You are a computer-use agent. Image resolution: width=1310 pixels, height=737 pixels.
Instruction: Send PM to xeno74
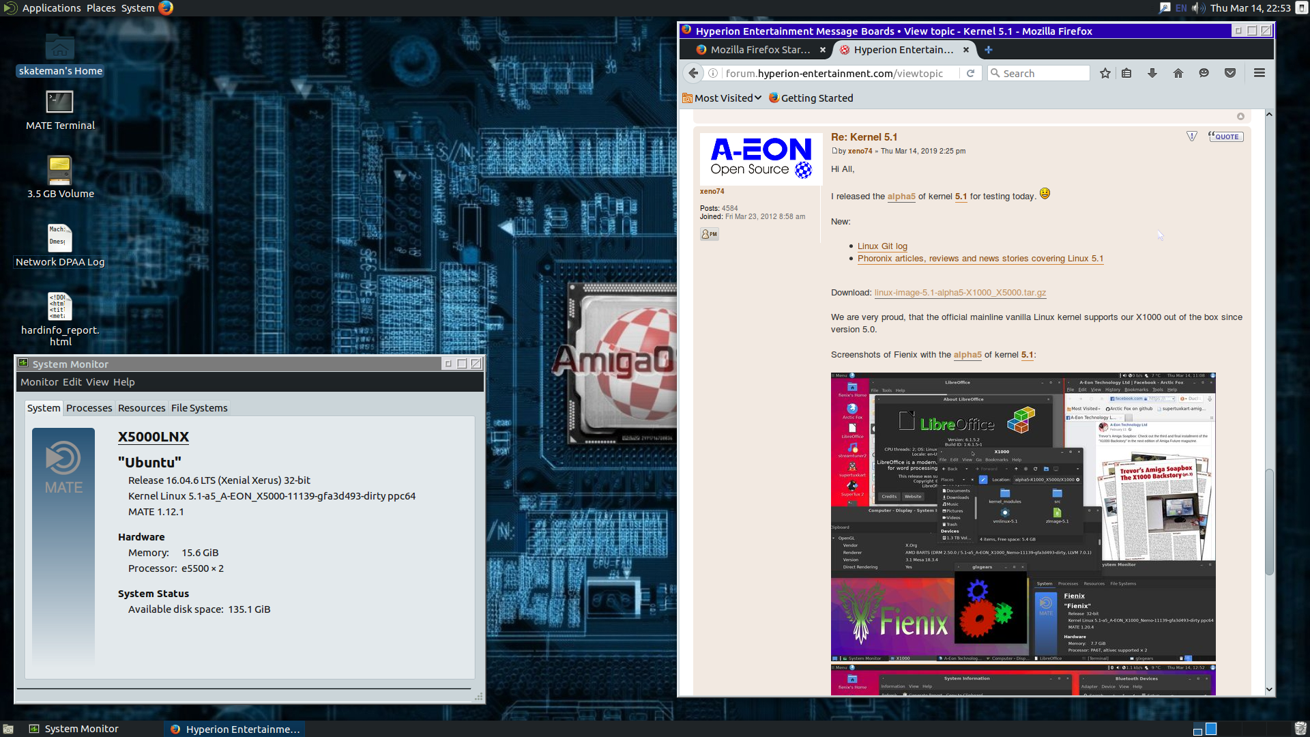(710, 234)
